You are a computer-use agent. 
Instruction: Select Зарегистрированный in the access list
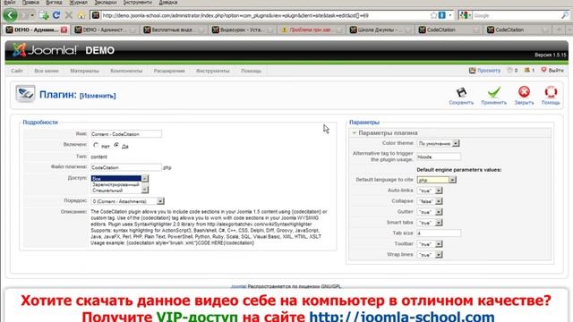pyautogui.click(x=116, y=184)
